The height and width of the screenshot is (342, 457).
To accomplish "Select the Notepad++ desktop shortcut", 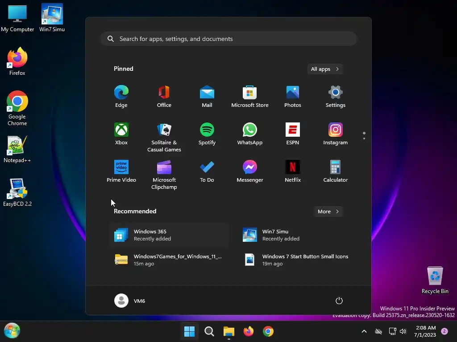I will [17, 149].
